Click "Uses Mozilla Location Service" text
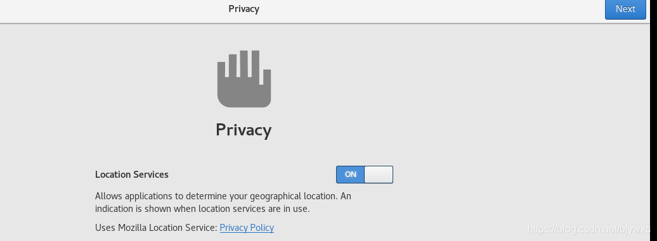The height and width of the screenshot is (241, 657). click(x=156, y=228)
